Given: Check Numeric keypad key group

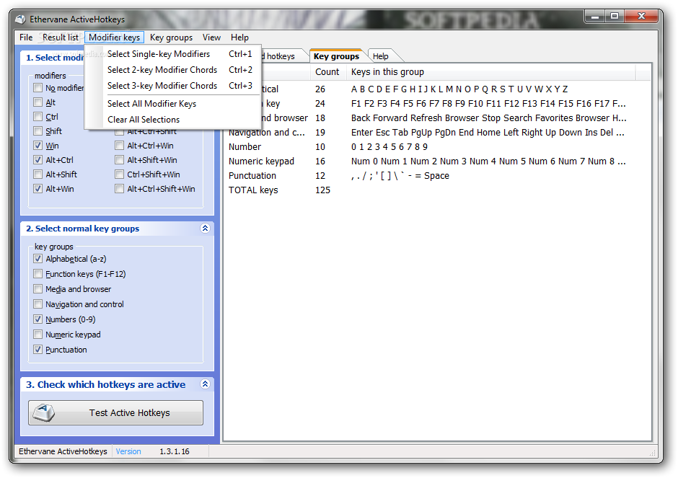Looking at the screenshot, I should click(38, 335).
